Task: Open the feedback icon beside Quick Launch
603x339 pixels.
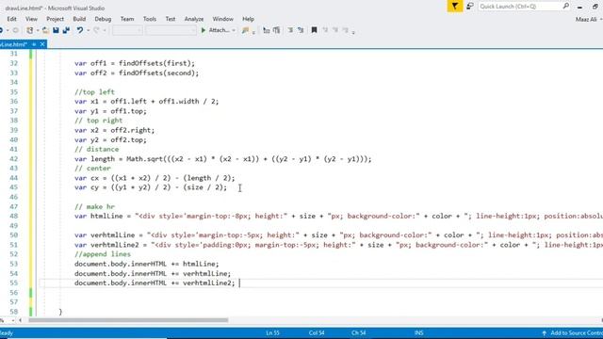Action: [x=470, y=7]
